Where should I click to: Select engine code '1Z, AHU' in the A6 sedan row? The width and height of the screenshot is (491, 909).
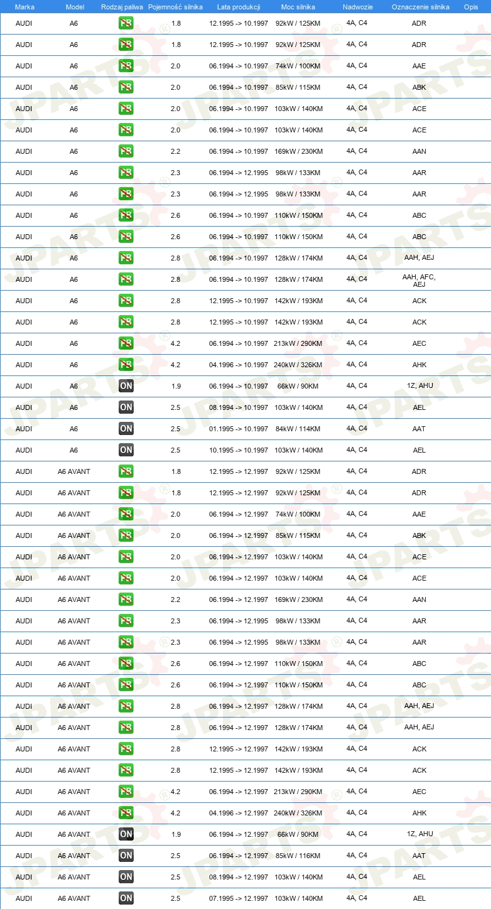click(419, 385)
